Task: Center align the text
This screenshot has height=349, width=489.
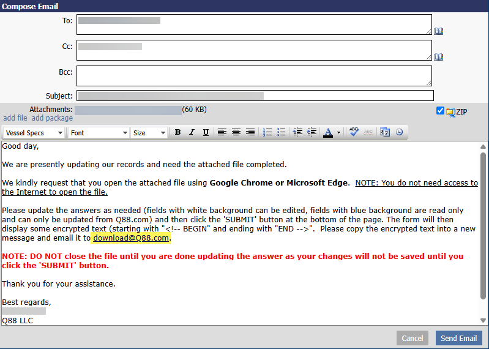Action: point(236,132)
